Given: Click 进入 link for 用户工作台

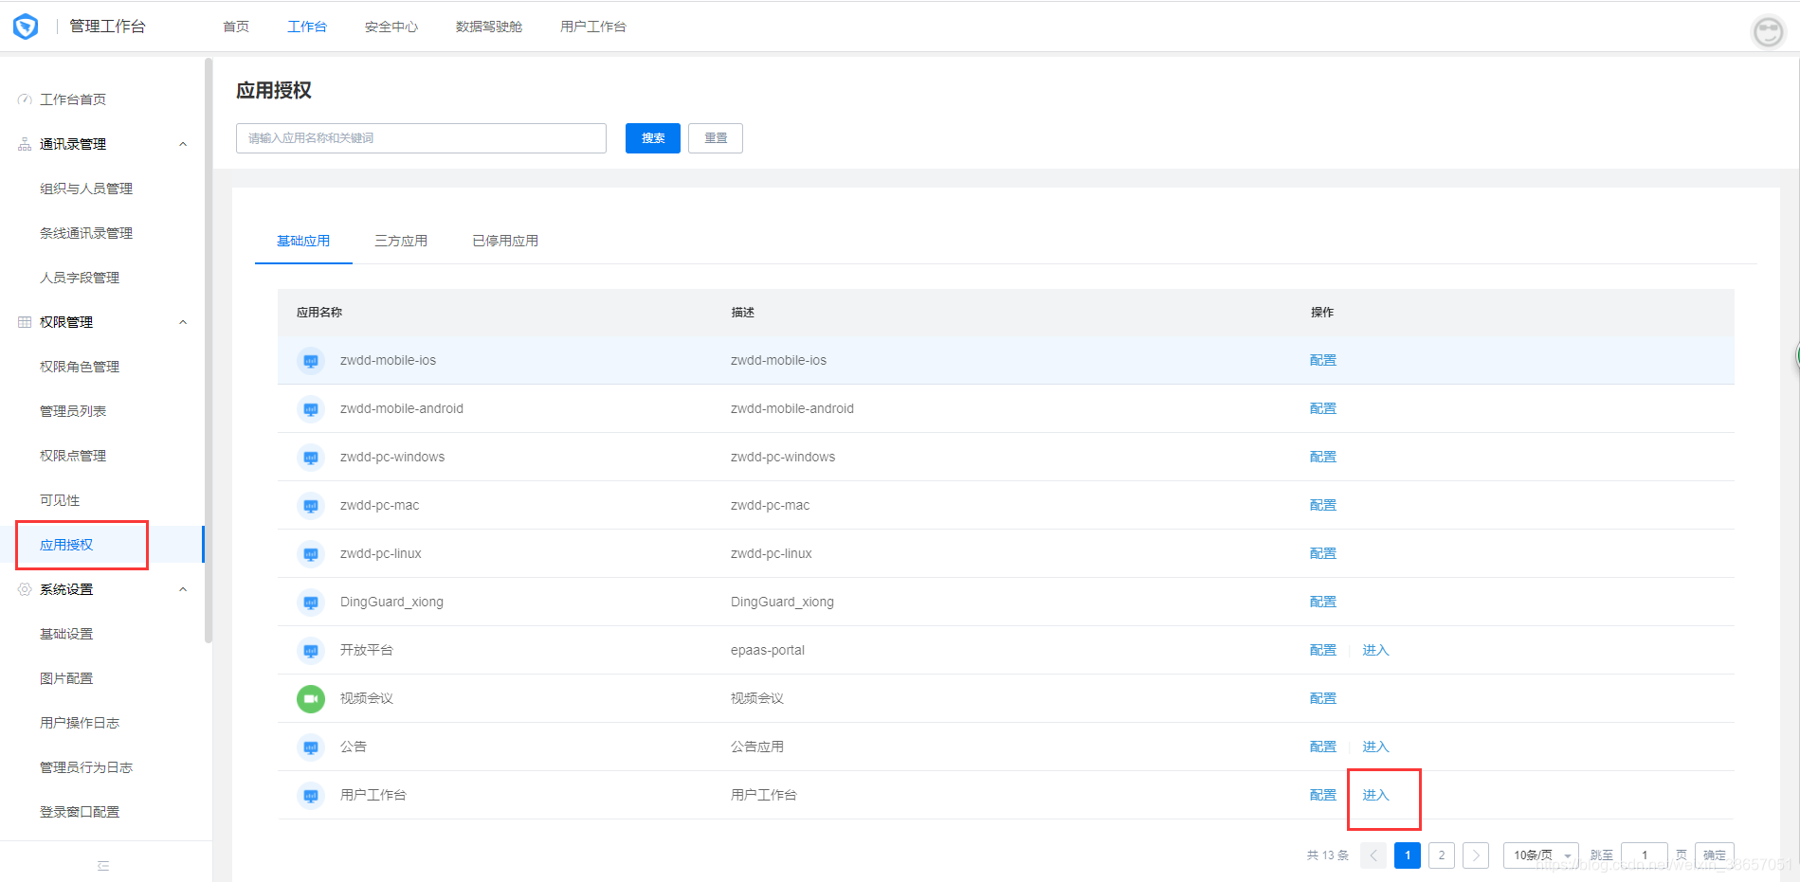Looking at the screenshot, I should pos(1375,795).
